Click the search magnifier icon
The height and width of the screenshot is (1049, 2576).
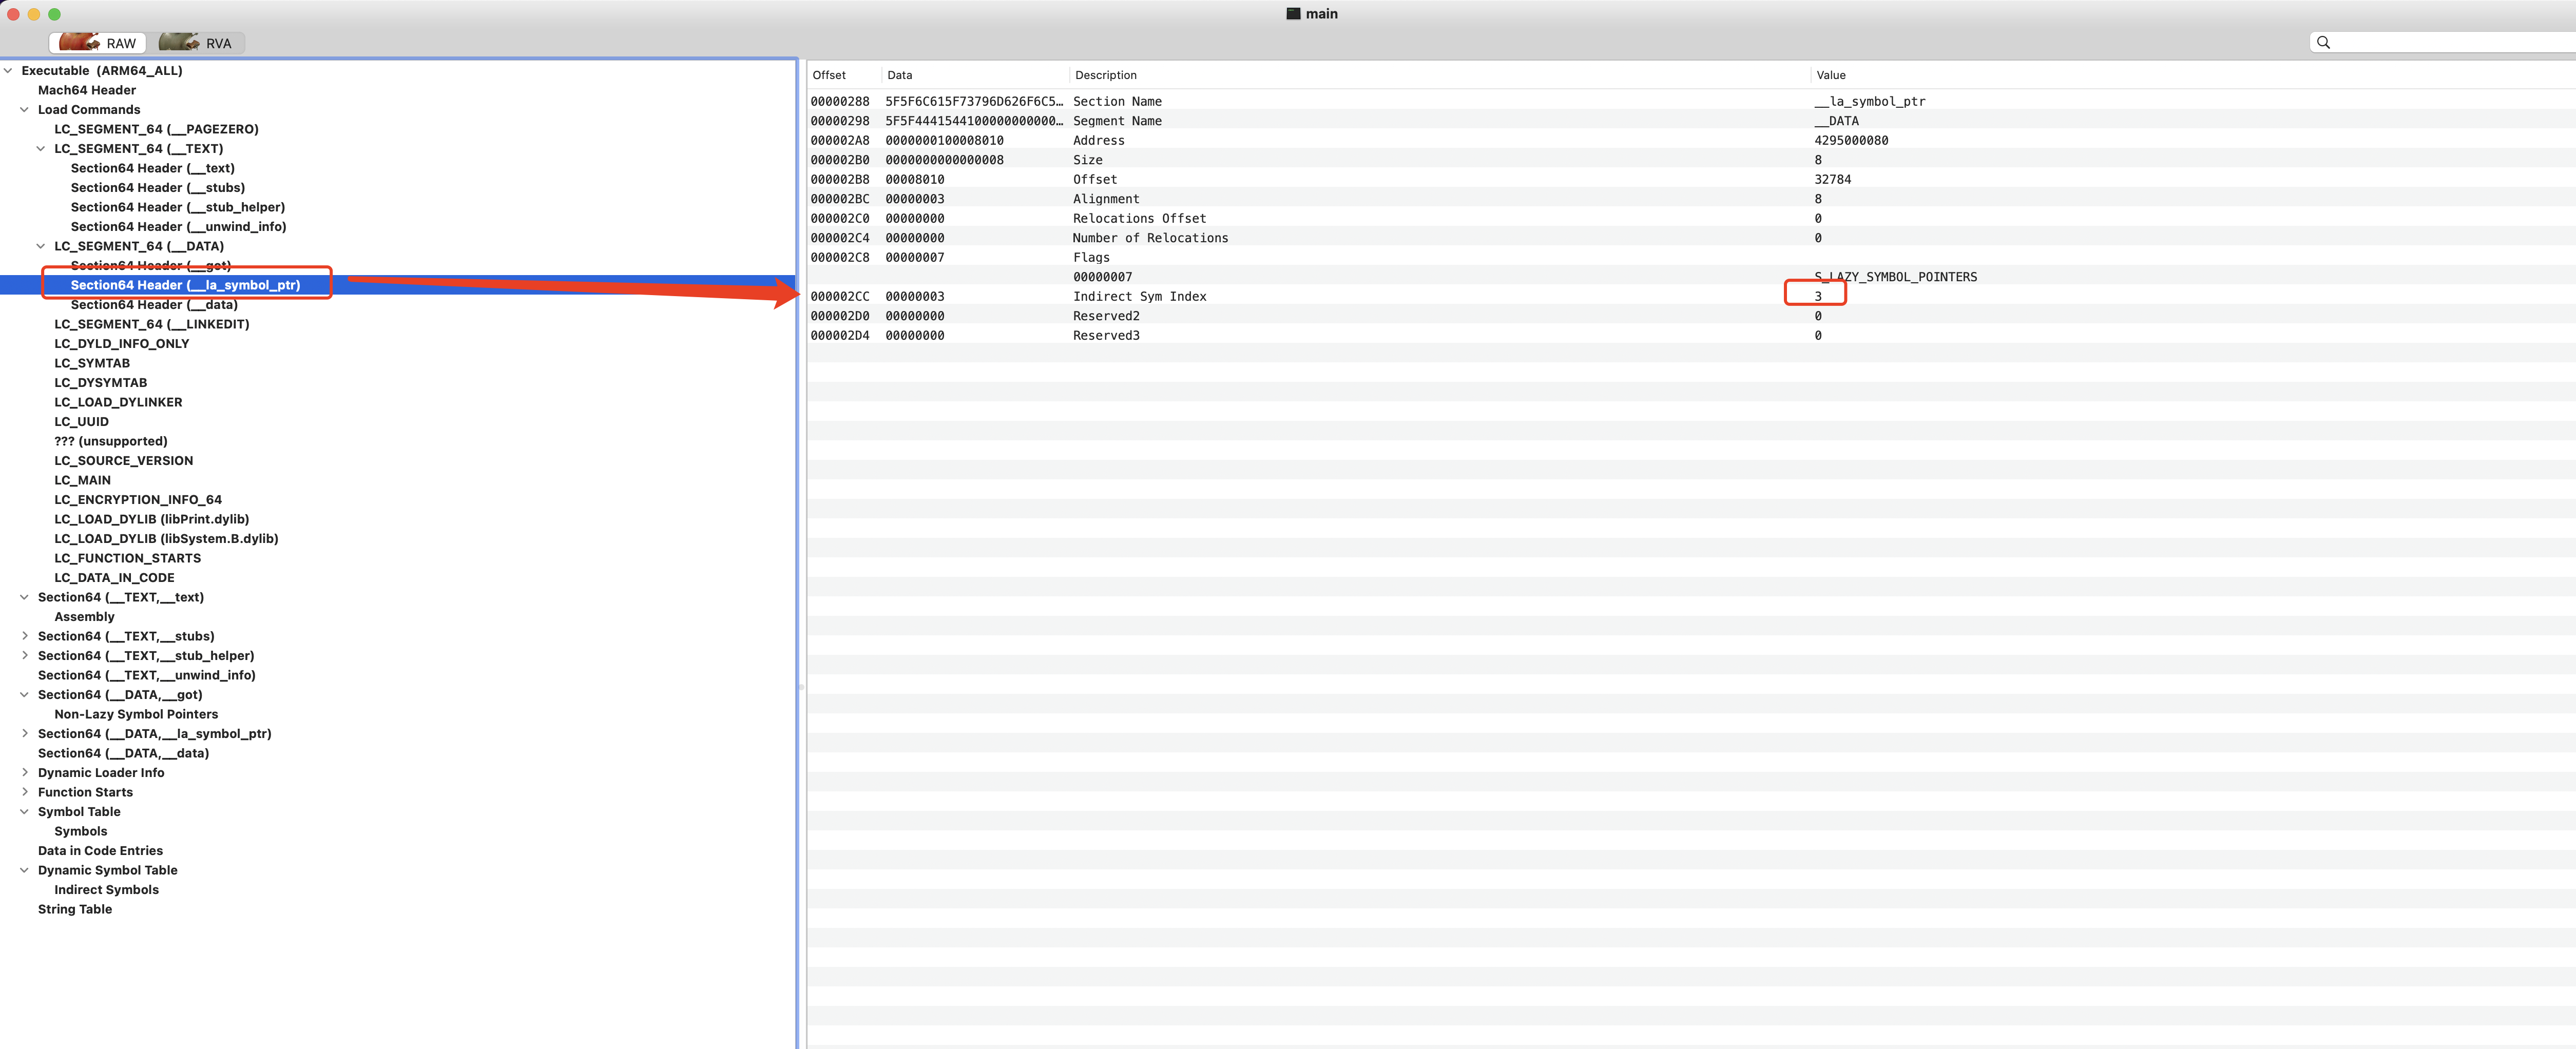pos(2323,42)
